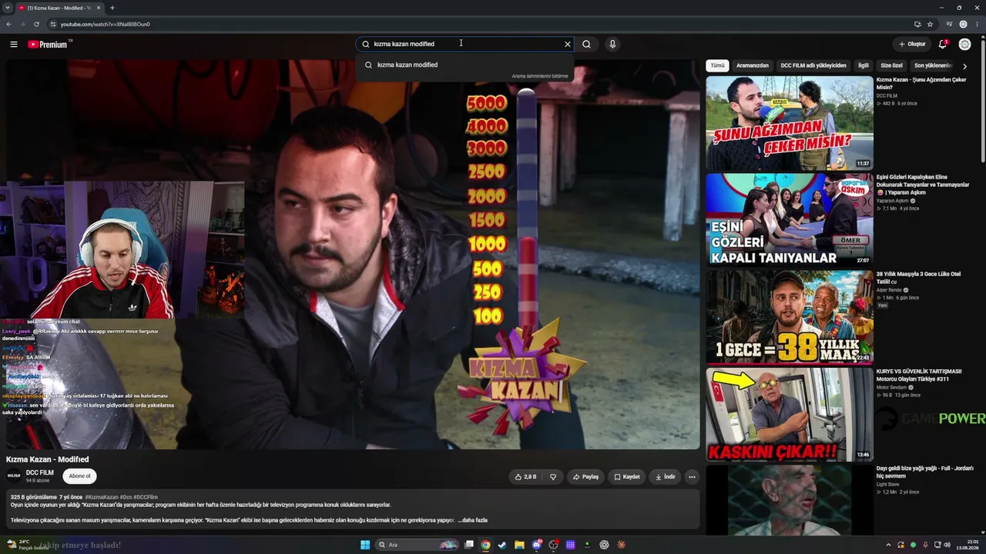Open the tab search dropdown arrow

click(x=7, y=8)
